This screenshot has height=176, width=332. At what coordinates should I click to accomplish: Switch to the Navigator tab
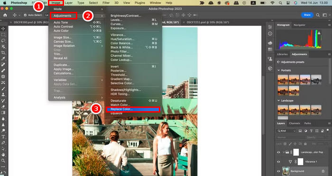click(299, 25)
